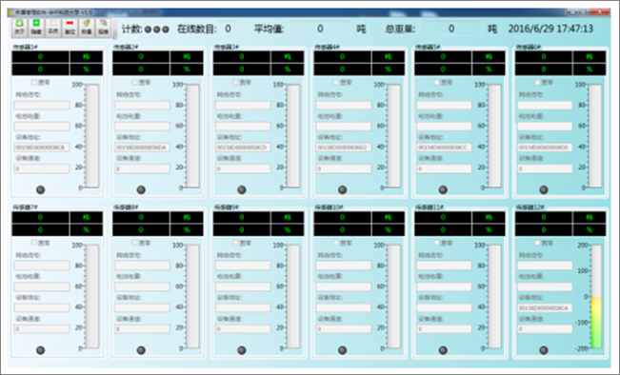Click the toolbar button with red bar icon

coord(70,28)
